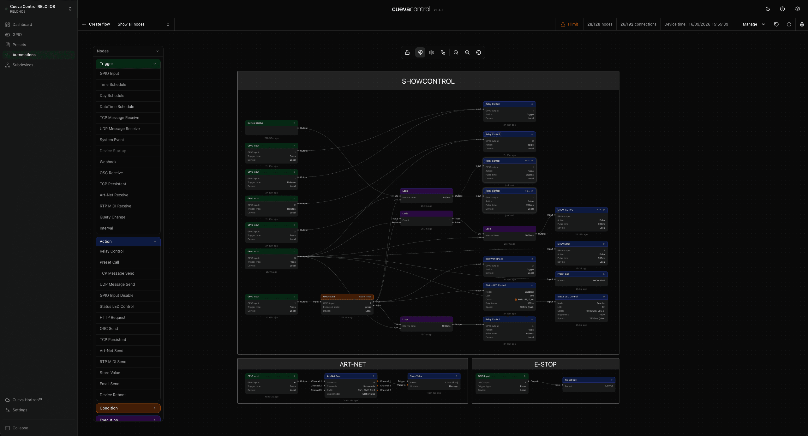Expand the Execution node category
The height and width of the screenshot is (436, 808).
[x=128, y=419]
